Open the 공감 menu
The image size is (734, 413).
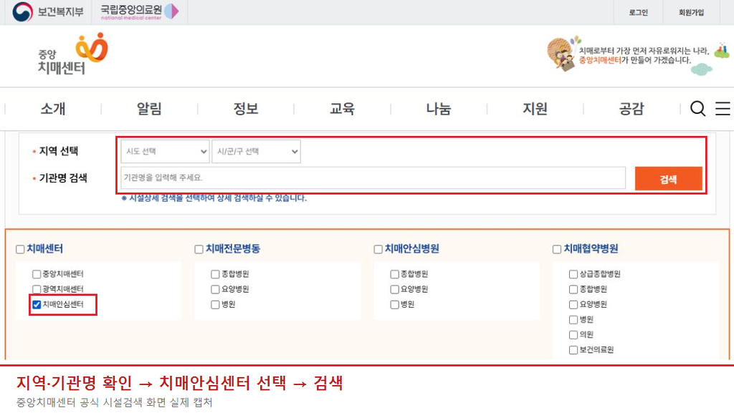tap(631, 109)
